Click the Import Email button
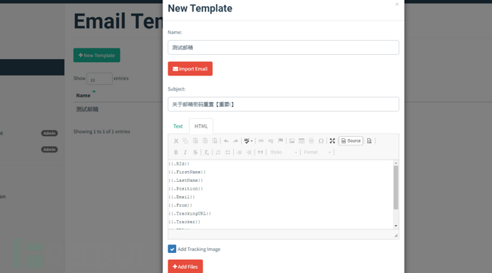 (190, 68)
